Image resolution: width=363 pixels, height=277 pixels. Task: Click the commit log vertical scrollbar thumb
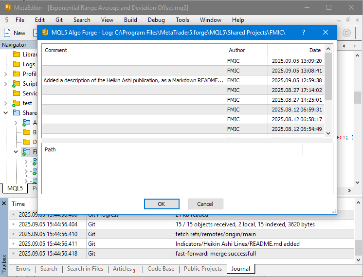(x=328, y=76)
